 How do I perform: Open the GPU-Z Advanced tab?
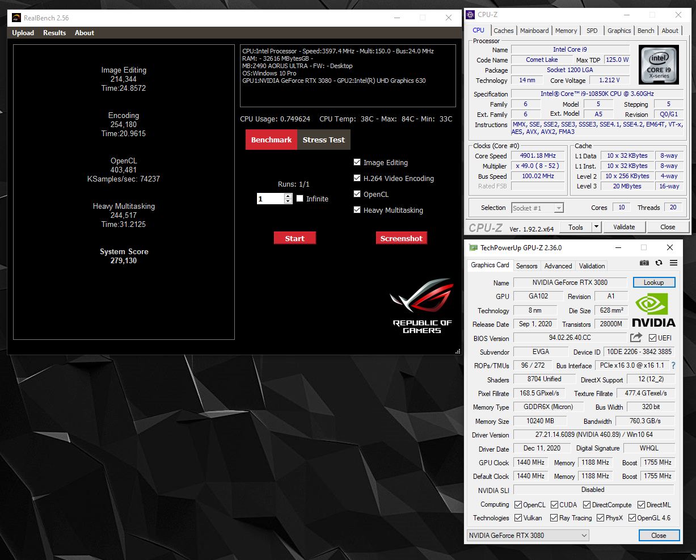pyautogui.click(x=558, y=266)
